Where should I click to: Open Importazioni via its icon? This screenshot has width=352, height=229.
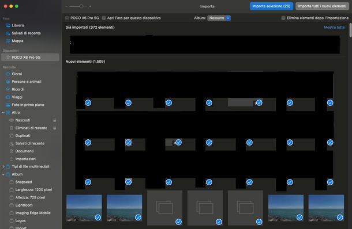pos(12,159)
